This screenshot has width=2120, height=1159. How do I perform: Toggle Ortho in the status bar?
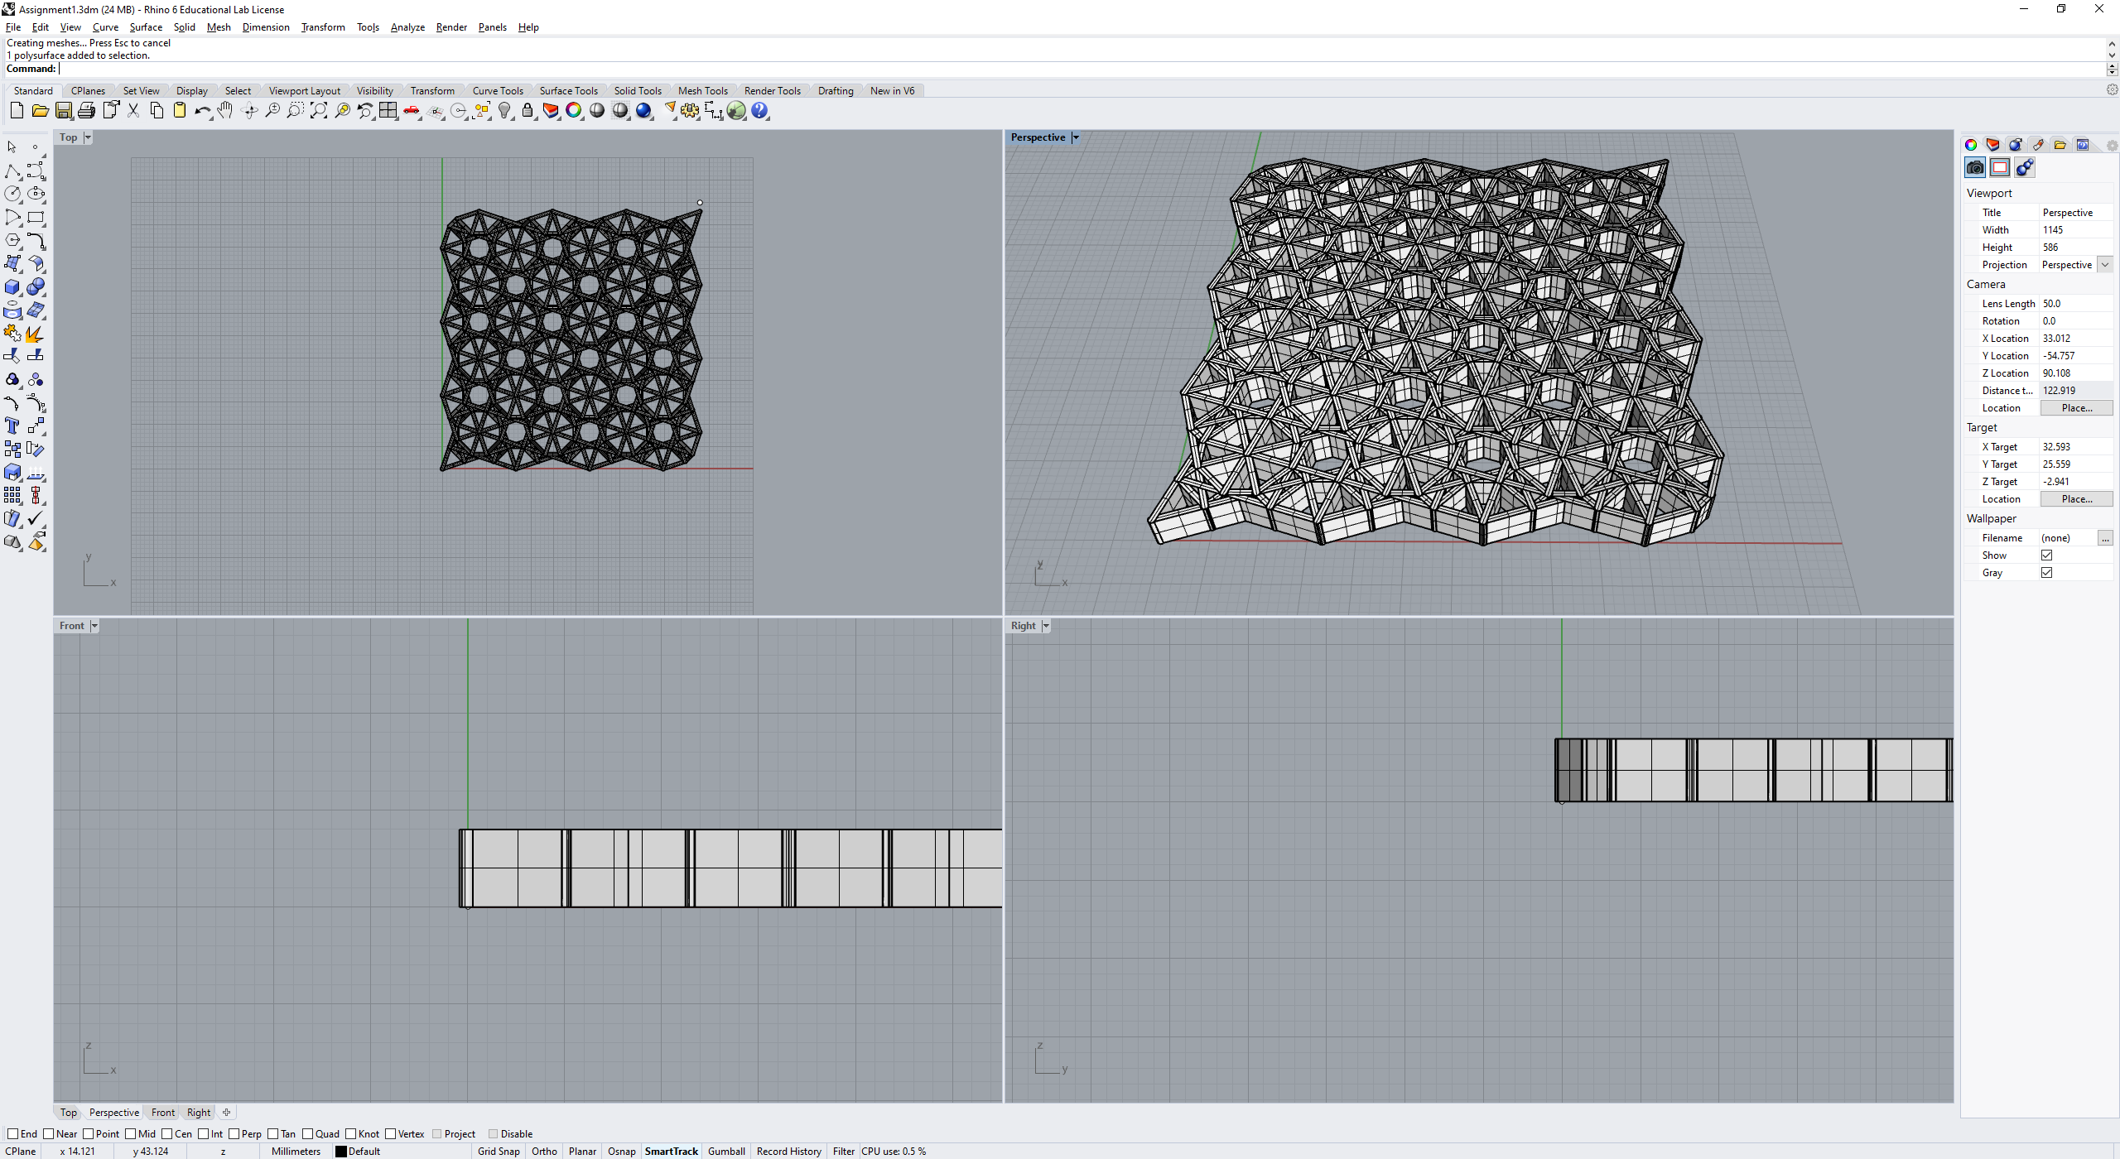point(544,1152)
